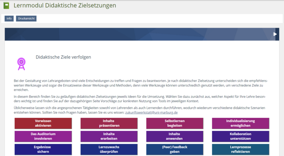Select the 'Inhalte präsentieren' tile
The image size is (284, 156).
(x=109, y=123)
